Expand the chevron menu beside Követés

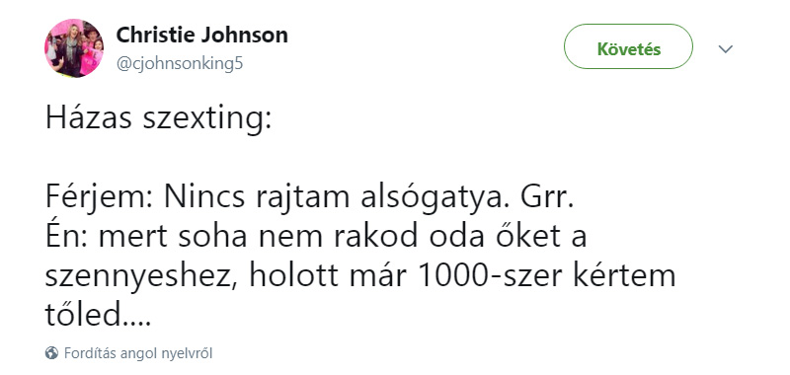point(726,48)
